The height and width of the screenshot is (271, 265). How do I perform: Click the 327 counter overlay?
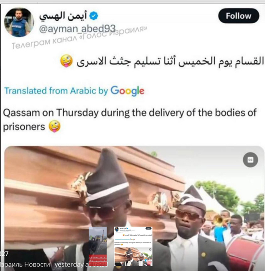click(x=4, y=254)
